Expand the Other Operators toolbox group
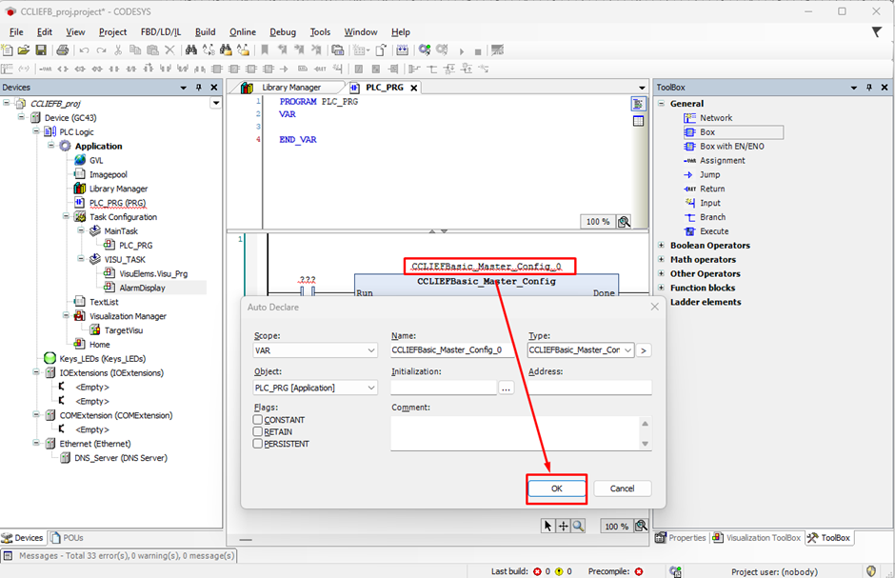895x578 pixels. click(x=661, y=274)
